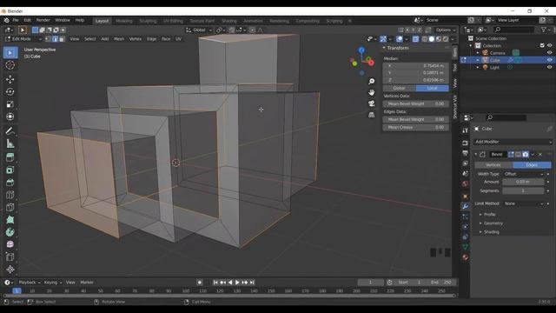556x313 pixels.
Task: Select the Loop Cut tool
Action: point(10,195)
